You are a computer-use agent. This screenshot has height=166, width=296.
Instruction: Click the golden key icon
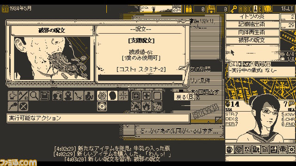[x=234, y=9]
